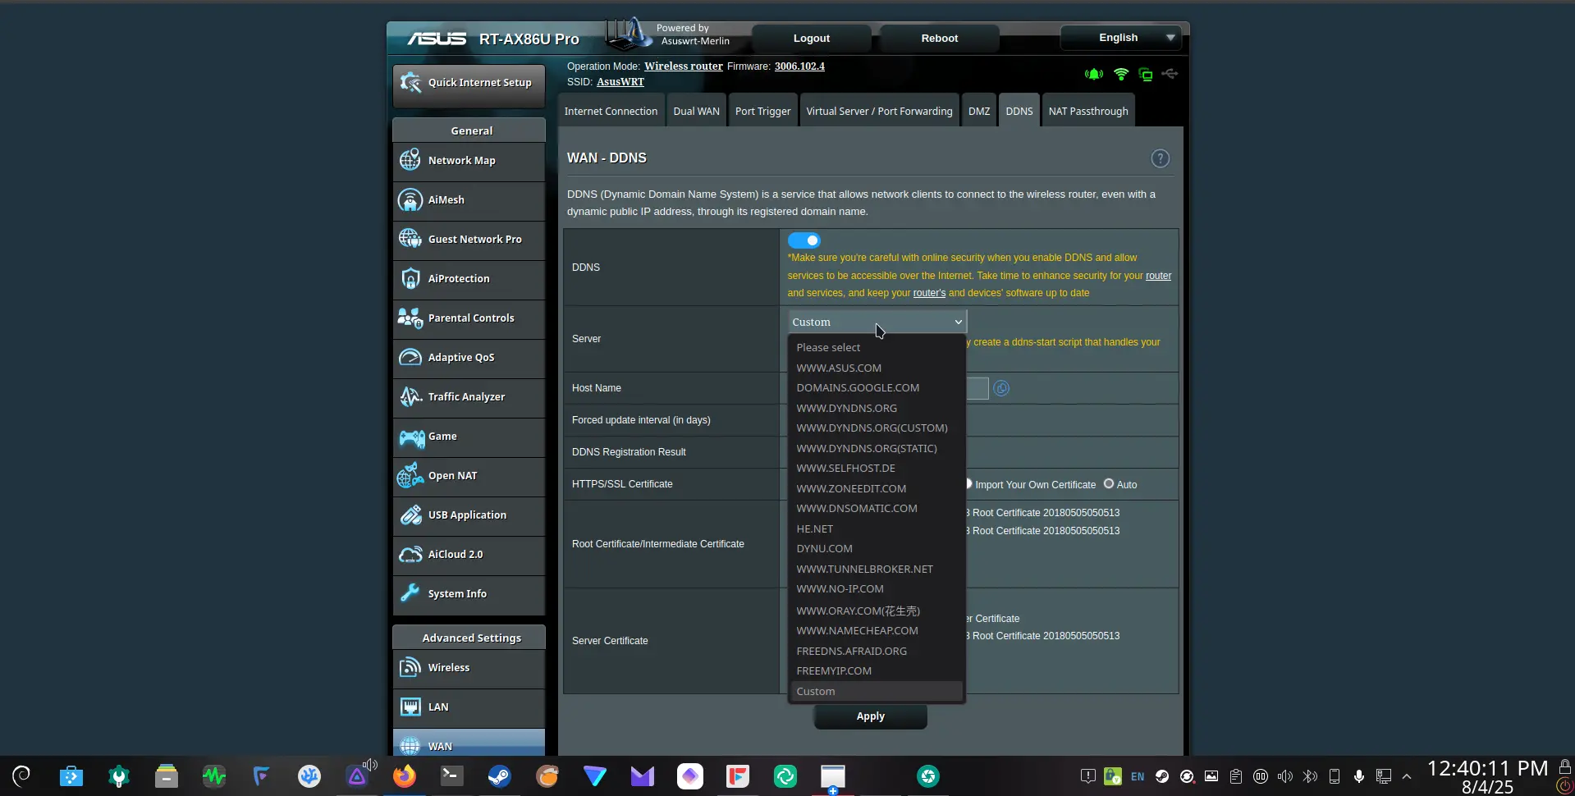Select the Auto certificate radio button
The height and width of the screenshot is (796, 1575).
click(x=1109, y=484)
